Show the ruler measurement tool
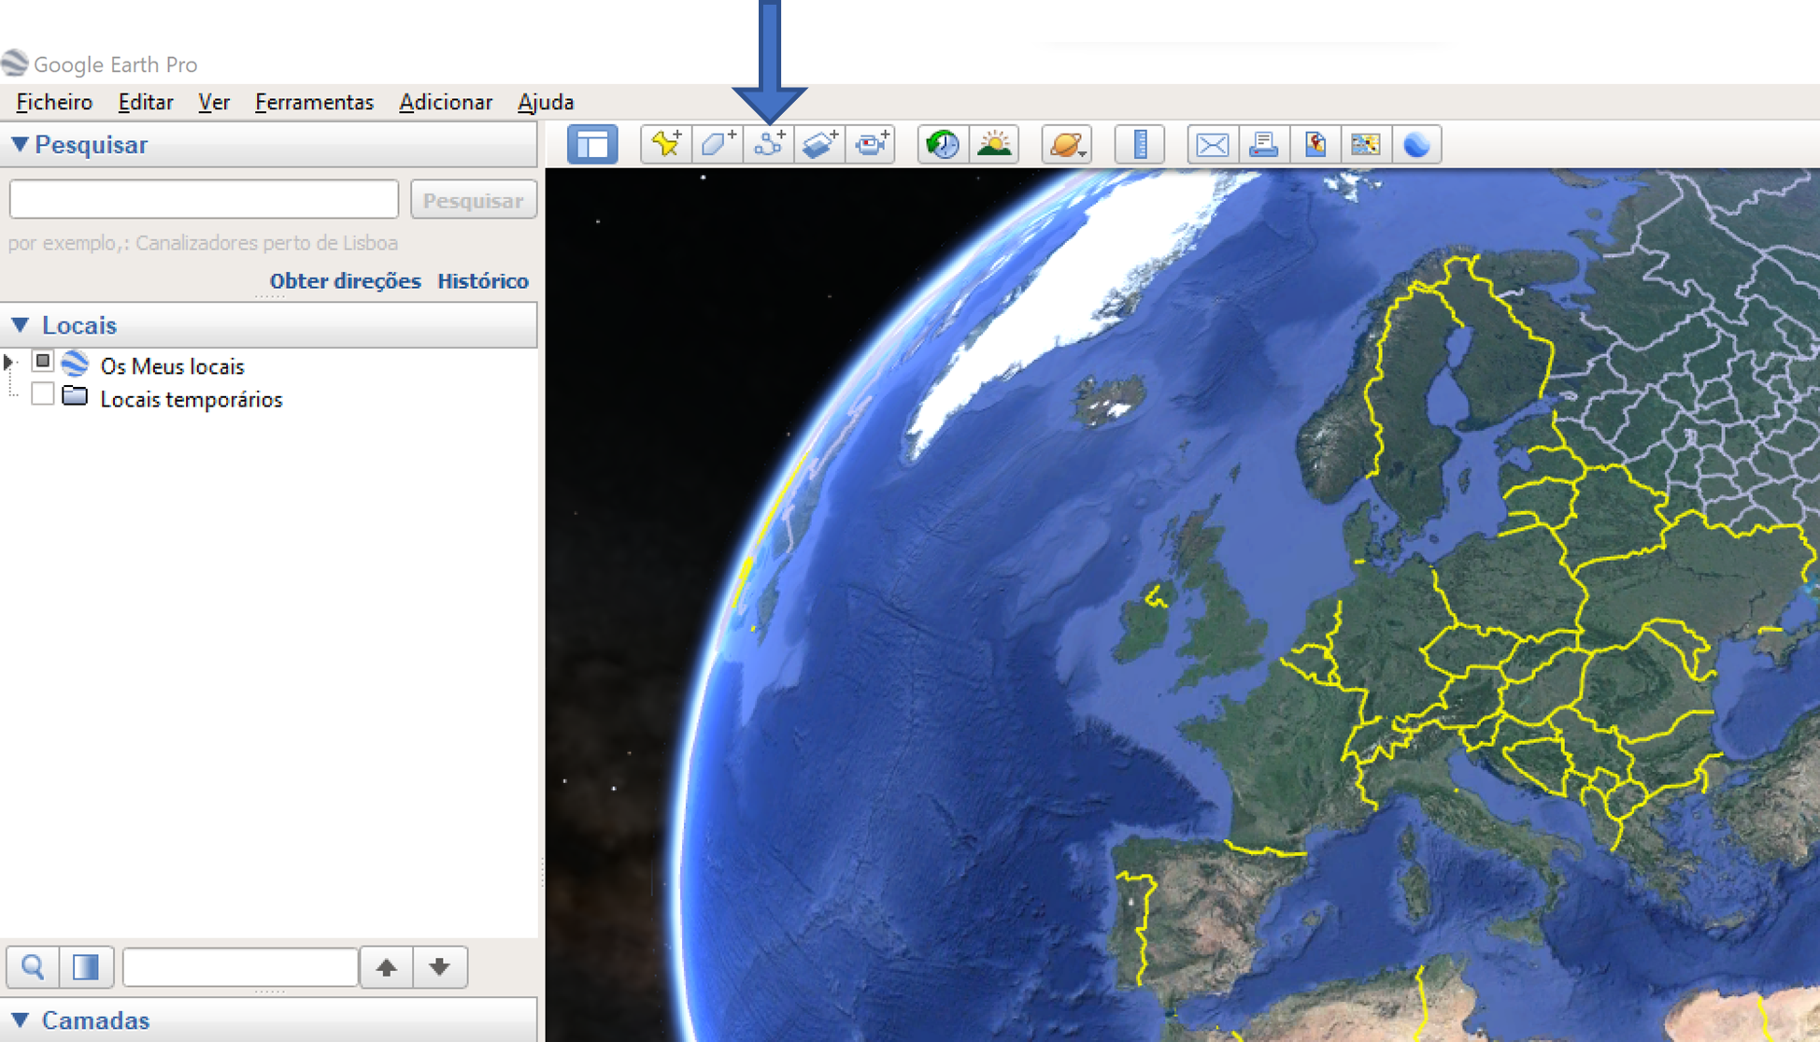Image resolution: width=1820 pixels, height=1042 pixels. (x=1139, y=145)
